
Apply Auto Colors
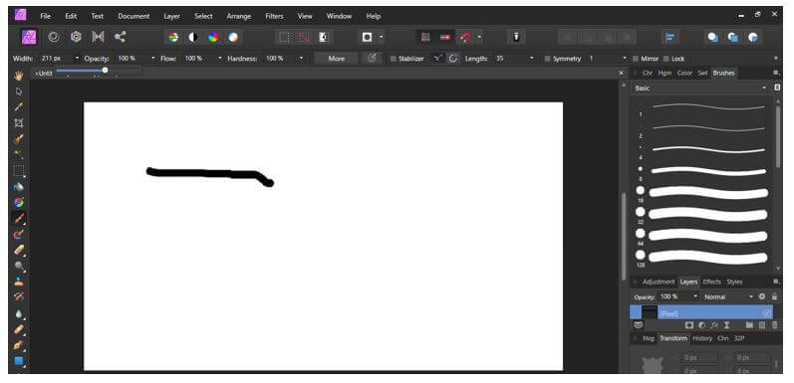(213, 37)
